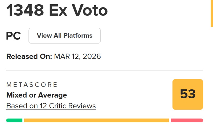Viewport: 213px width, 125px height.
Task: Click the number 1348 in the title
Action: pos(25,11)
